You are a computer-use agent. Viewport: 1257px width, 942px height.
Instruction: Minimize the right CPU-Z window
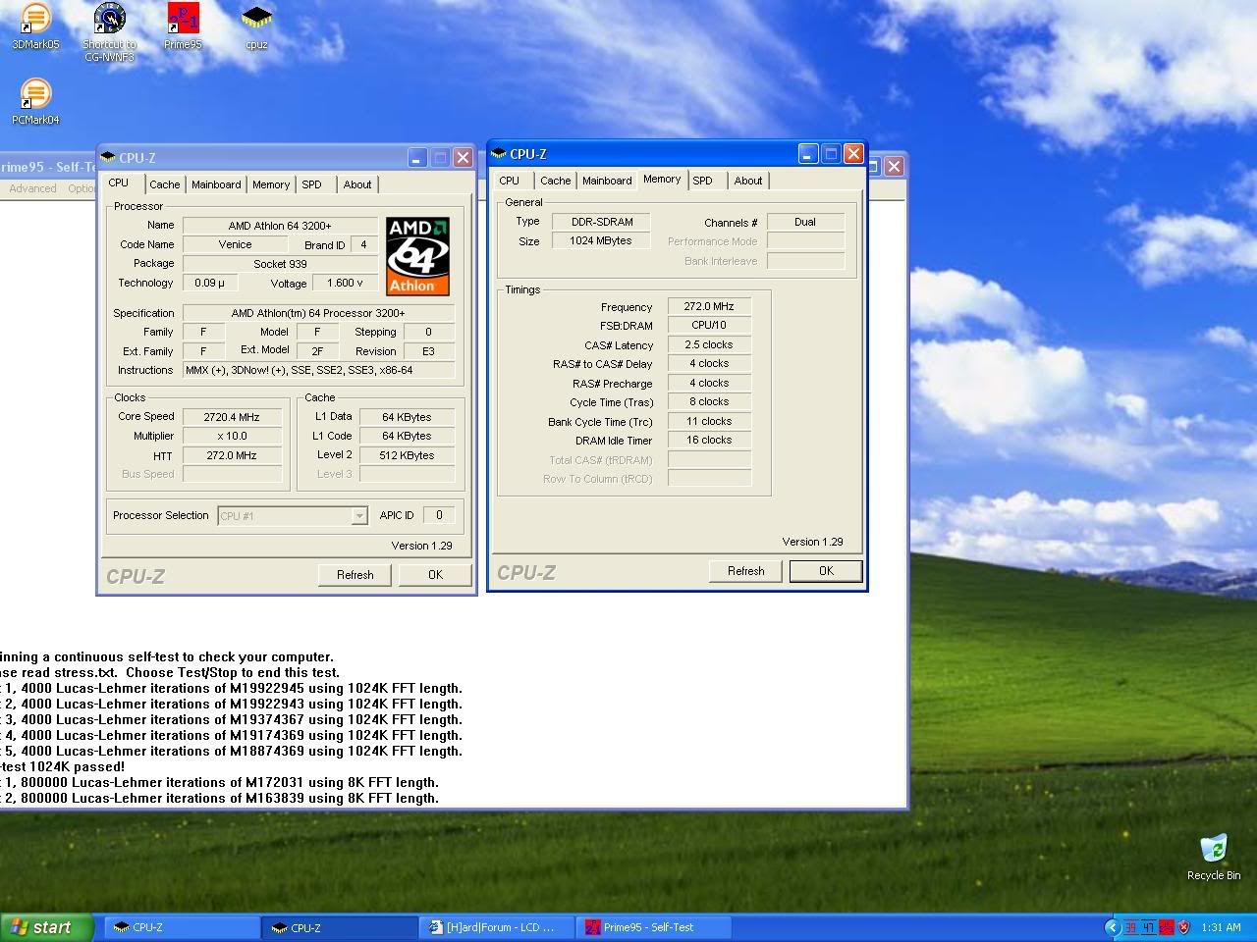[x=808, y=154]
